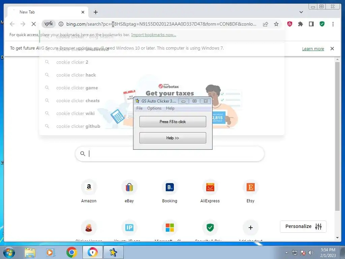345x259 pixels.
Task: Open Windows Media Player from the taskbar
Action: pyautogui.click(x=51, y=252)
